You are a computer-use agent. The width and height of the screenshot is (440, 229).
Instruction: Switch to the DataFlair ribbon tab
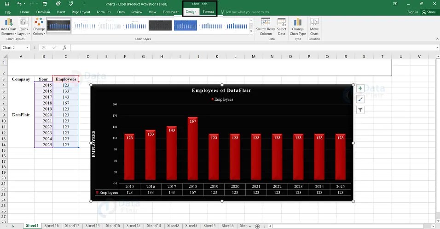tap(43, 12)
